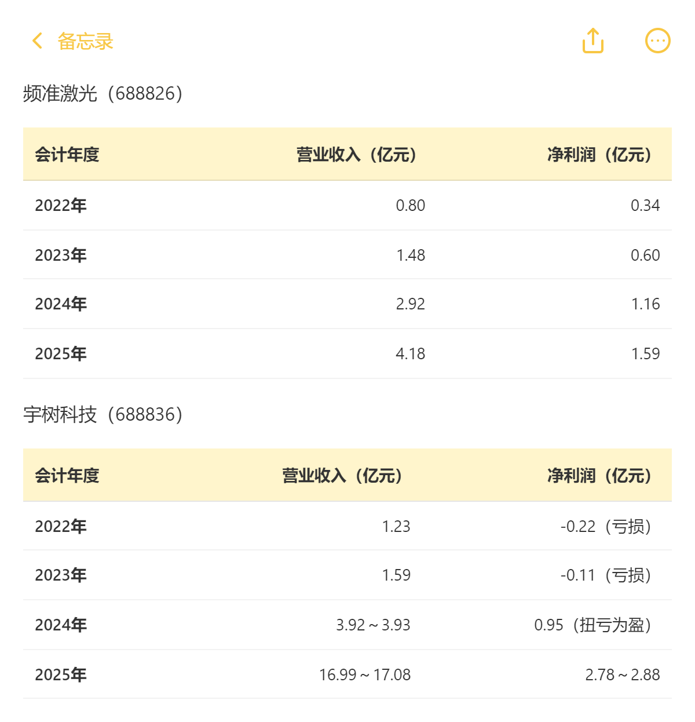Select revenue value 1.23
695x722 pixels.
coord(396,526)
